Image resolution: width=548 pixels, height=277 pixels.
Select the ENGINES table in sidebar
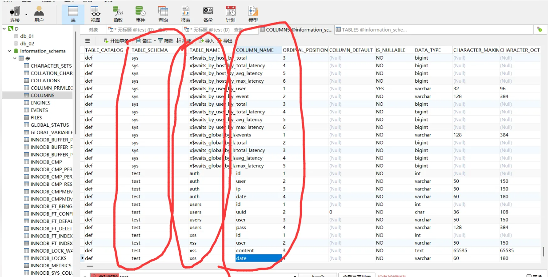click(40, 103)
